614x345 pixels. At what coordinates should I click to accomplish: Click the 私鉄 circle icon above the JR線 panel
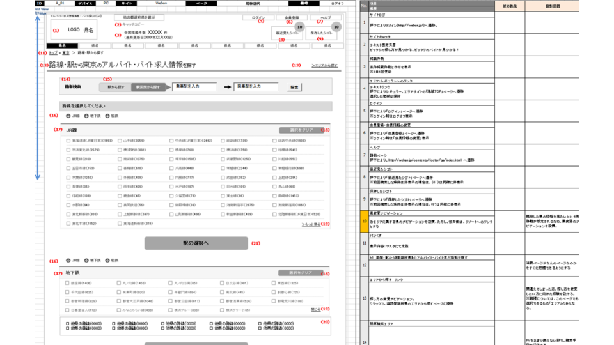click(107, 116)
